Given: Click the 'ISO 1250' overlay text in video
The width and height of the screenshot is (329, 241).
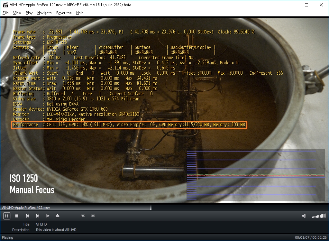Looking at the screenshot, I should click(24, 178).
